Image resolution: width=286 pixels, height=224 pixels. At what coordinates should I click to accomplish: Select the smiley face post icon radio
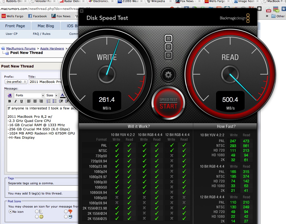37,217
